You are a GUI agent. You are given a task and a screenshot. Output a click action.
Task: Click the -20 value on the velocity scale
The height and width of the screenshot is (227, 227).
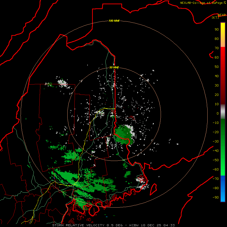pyautogui.click(x=216, y=132)
